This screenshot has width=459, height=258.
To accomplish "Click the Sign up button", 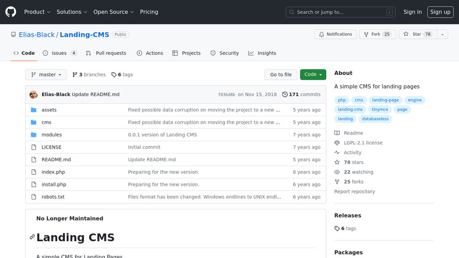I will [440, 12].
